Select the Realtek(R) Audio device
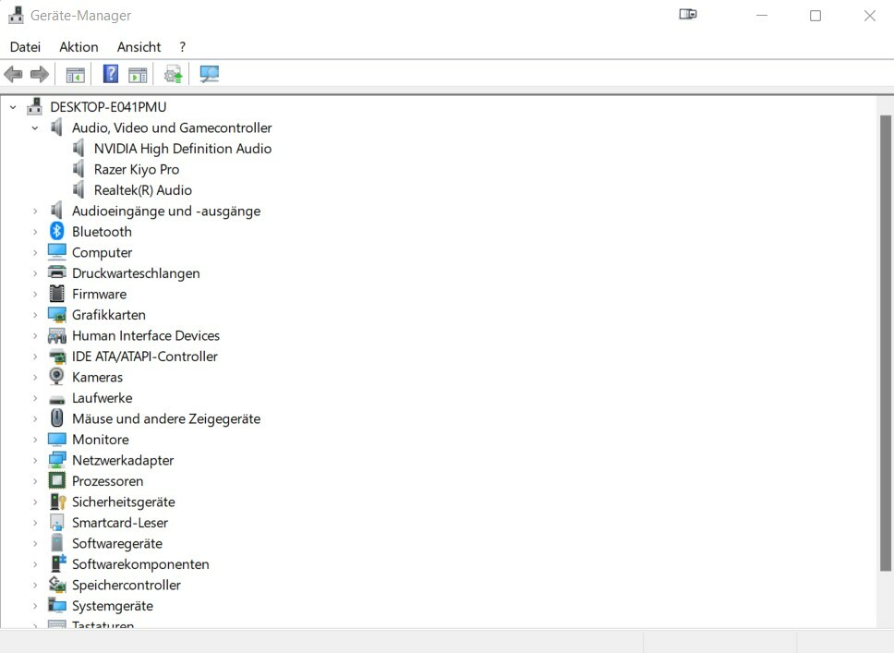894x653 pixels. pos(142,190)
